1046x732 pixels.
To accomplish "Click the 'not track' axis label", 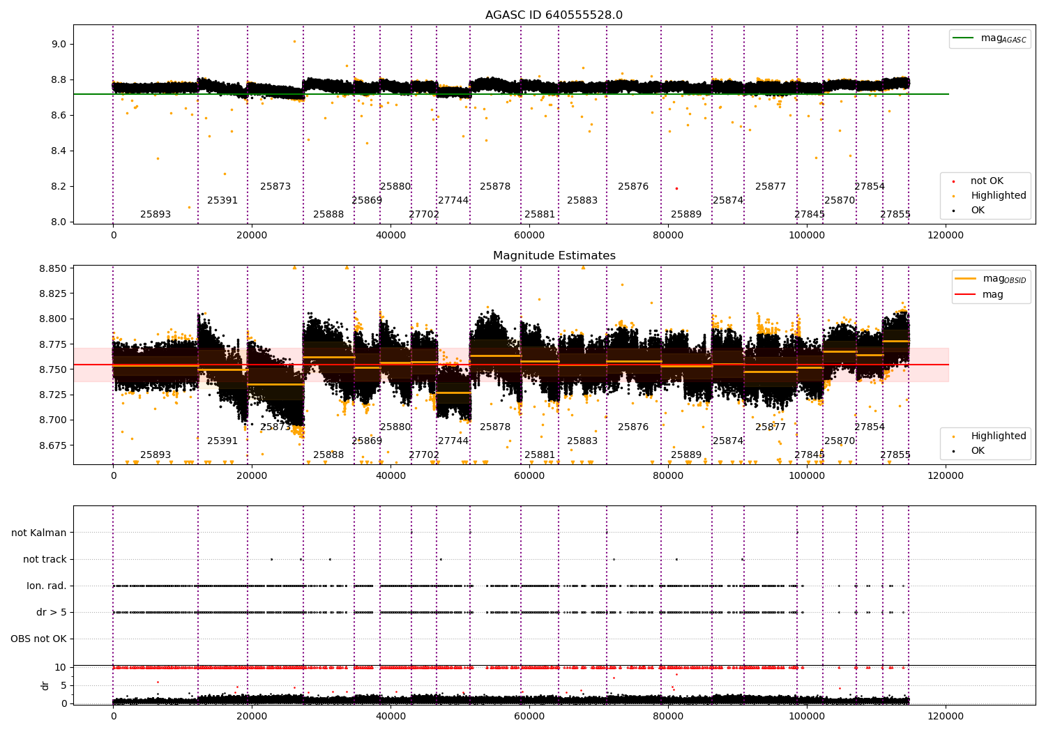I will click(45, 560).
